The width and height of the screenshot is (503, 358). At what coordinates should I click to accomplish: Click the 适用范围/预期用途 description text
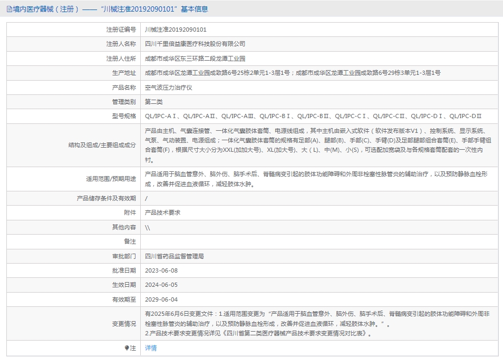pyautogui.click(x=316, y=179)
